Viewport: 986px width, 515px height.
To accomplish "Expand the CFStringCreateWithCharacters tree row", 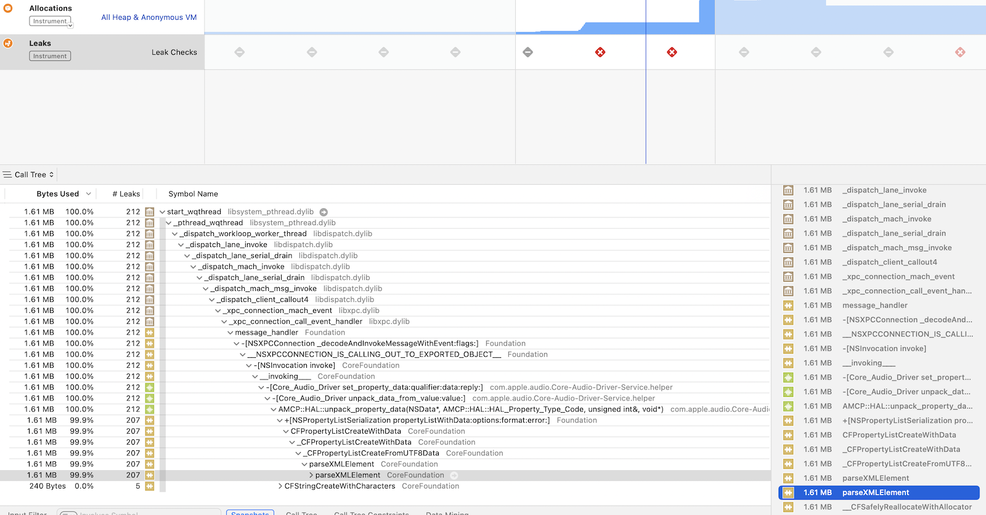I will [x=280, y=487].
